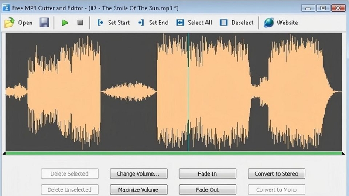Click the Set End label

(x=158, y=23)
